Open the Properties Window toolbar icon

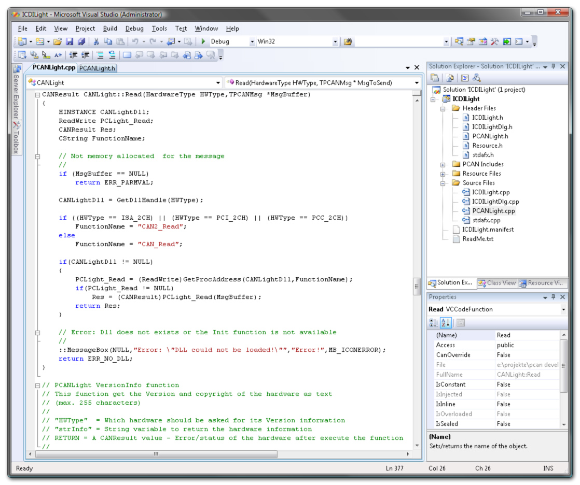(471, 41)
